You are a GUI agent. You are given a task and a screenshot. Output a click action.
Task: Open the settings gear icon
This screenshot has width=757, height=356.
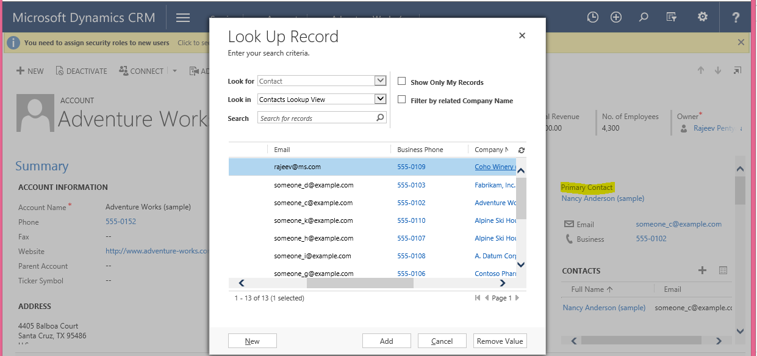[703, 17]
